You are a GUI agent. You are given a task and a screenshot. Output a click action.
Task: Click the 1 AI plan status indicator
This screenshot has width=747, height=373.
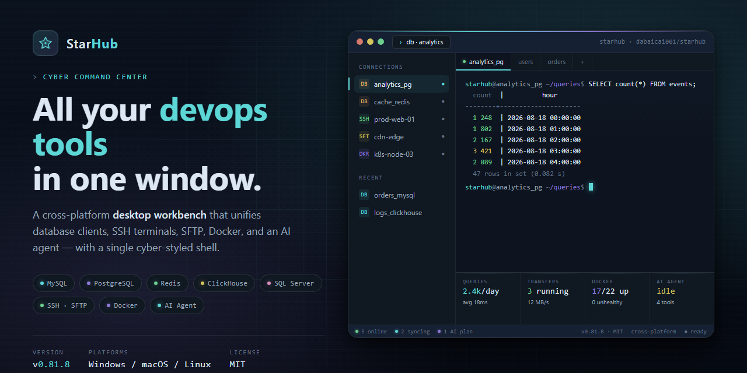point(455,332)
